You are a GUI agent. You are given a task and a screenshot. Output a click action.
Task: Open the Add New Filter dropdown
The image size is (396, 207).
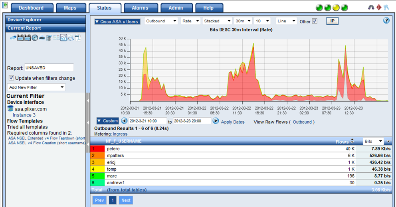point(36,87)
